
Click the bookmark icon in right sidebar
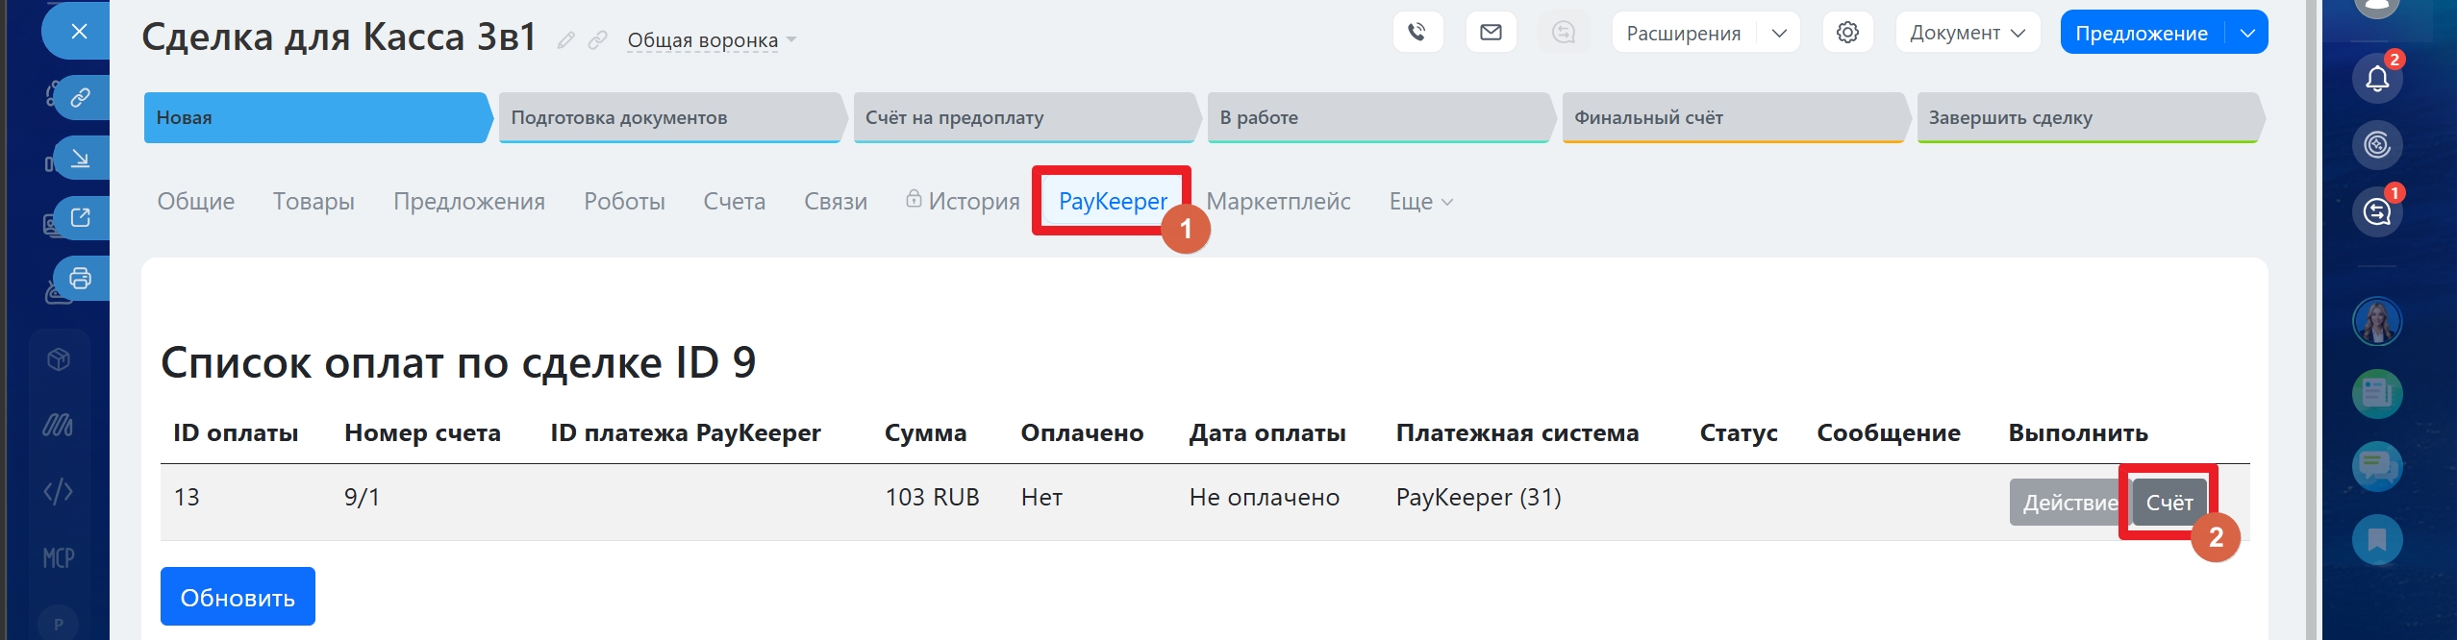2376,539
